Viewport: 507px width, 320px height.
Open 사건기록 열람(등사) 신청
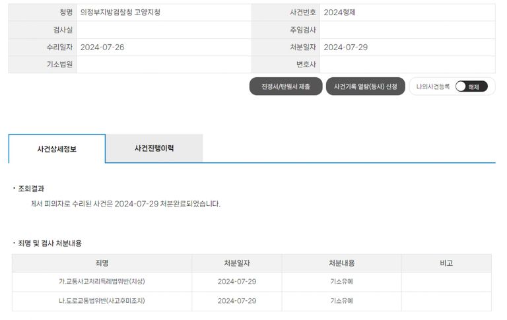point(365,86)
